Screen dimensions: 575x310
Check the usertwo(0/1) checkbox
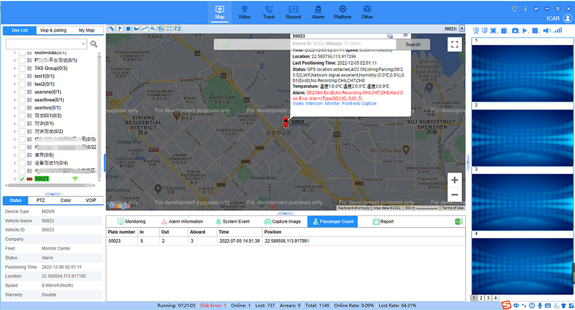(x=22, y=107)
